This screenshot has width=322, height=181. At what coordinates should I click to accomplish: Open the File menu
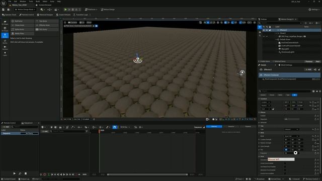pyautogui.click(x=10, y=2)
